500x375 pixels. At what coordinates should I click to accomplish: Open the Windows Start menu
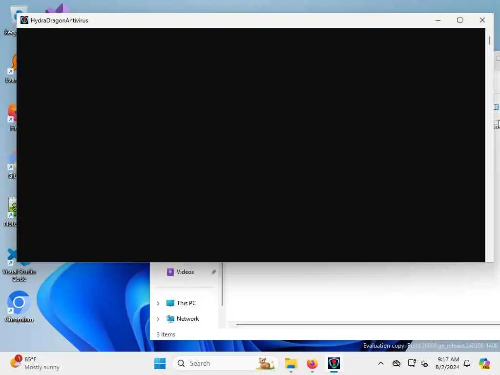[x=160, y=363]
